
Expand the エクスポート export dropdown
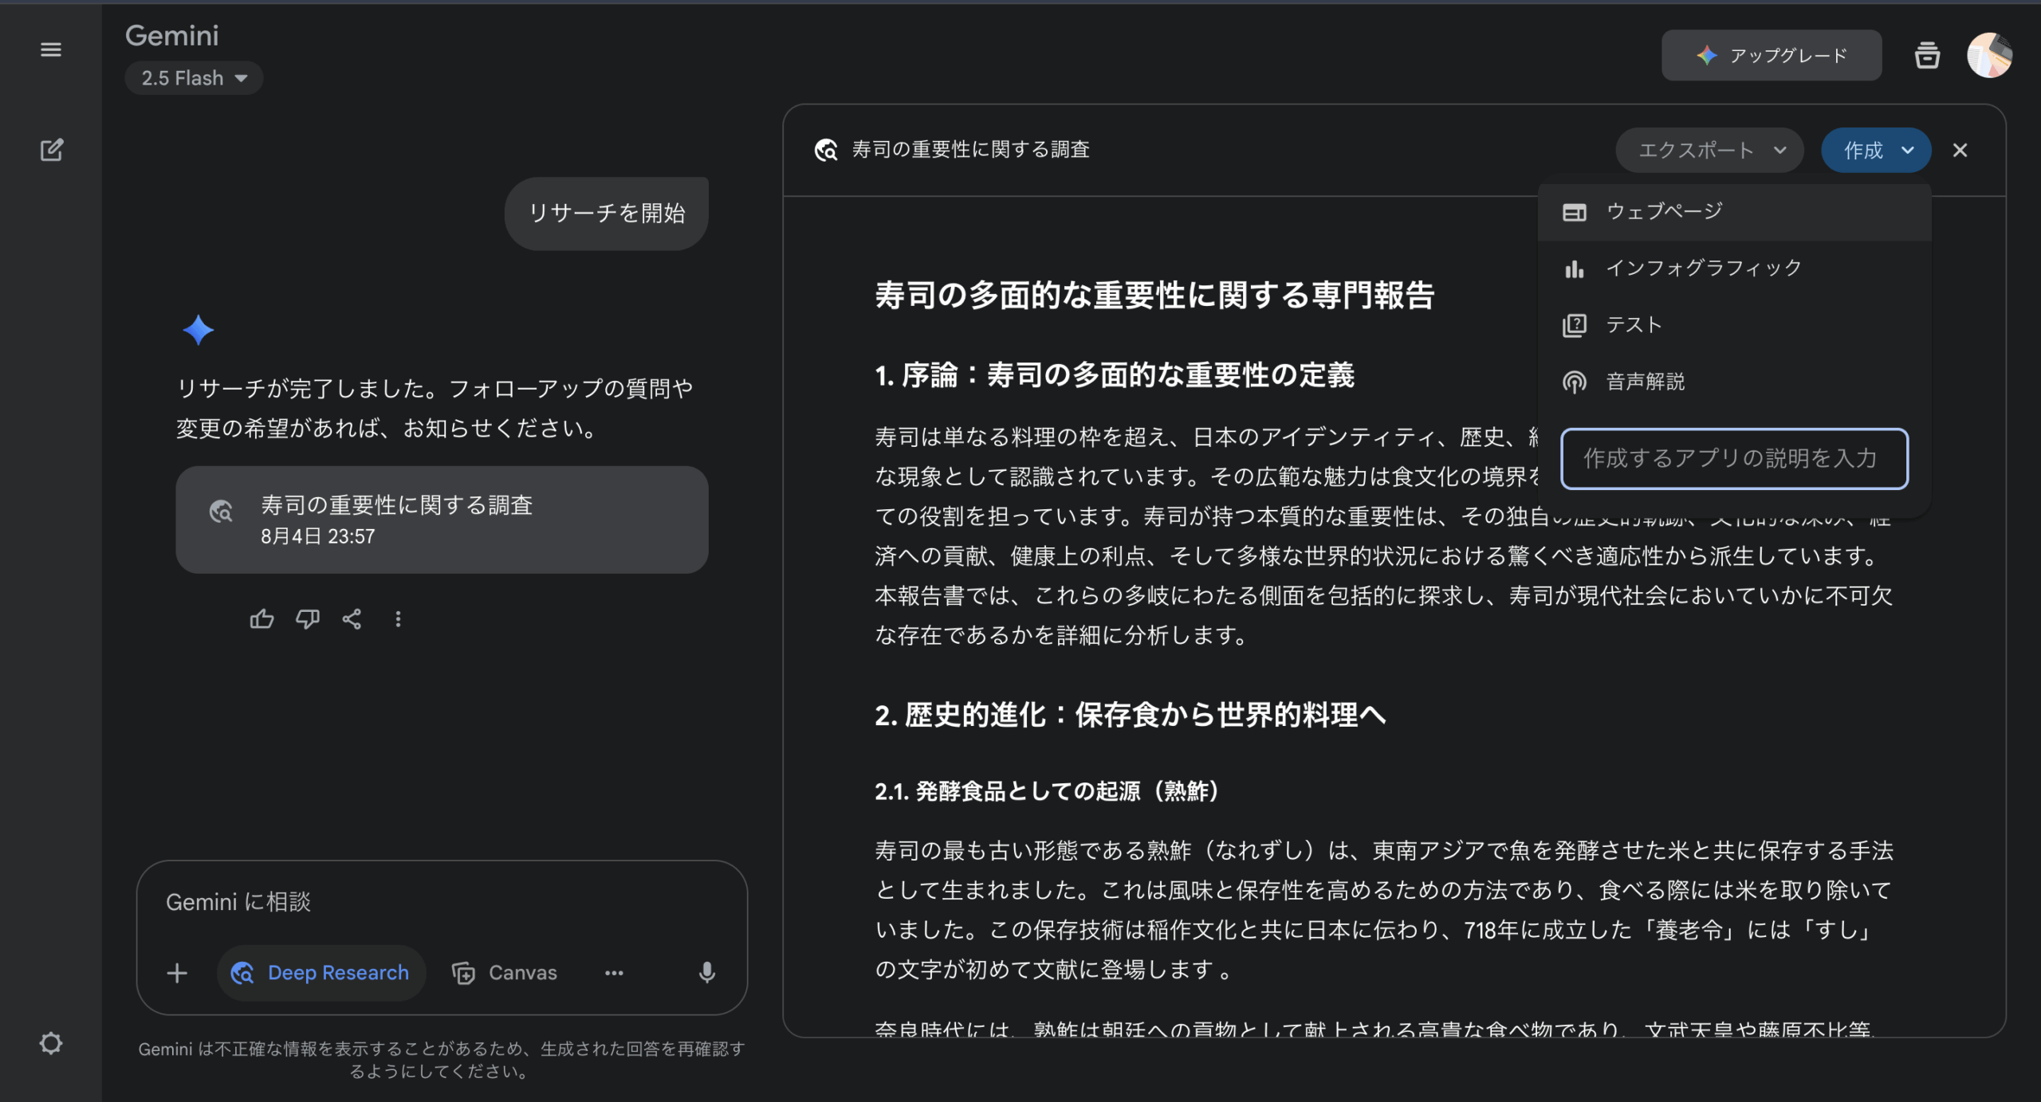coord(1709,150)
